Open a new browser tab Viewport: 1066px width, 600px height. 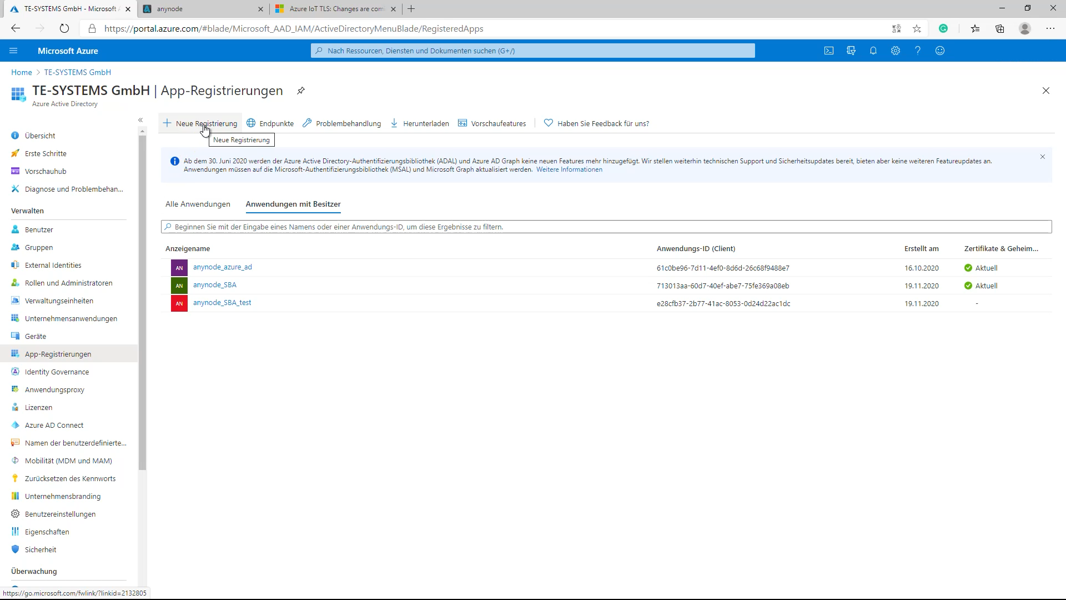411,9
